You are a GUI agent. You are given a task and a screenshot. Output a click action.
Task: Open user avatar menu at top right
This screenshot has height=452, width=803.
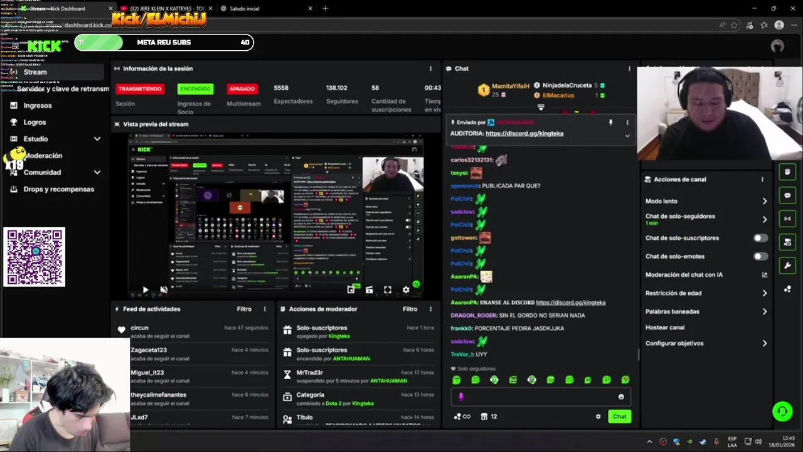(x=777, y=46)
